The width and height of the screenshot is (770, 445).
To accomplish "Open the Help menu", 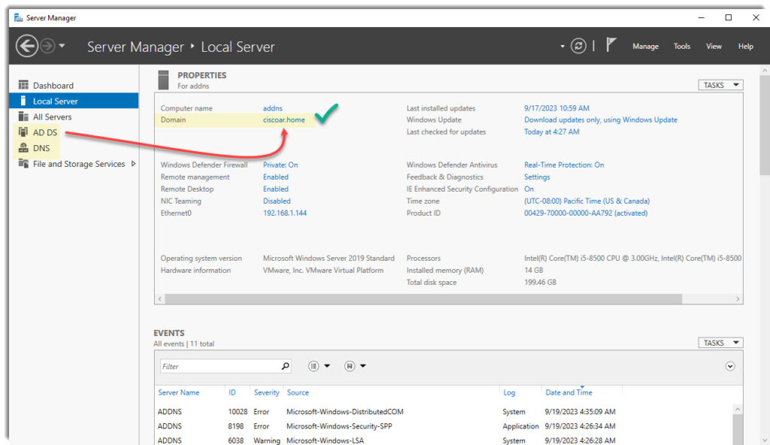I will click(745, 46).
